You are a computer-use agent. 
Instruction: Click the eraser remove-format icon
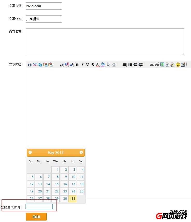click(114, 65)
